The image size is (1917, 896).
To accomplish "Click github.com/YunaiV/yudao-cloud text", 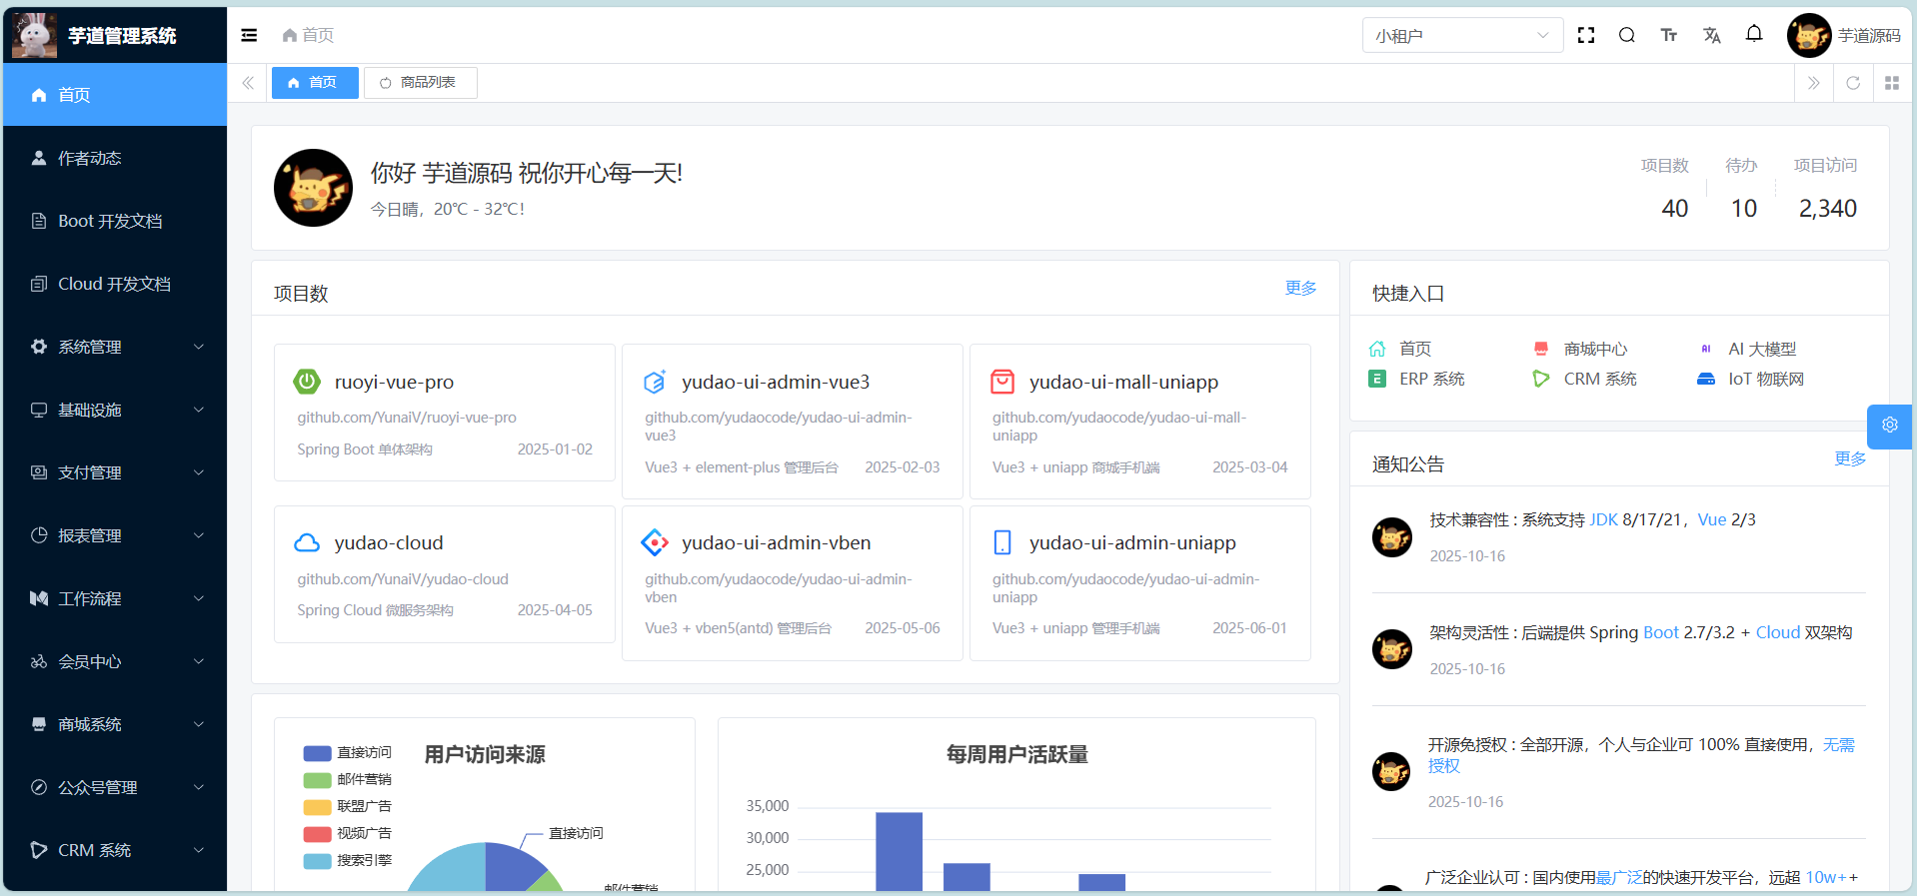I will (x=403, y=579).
